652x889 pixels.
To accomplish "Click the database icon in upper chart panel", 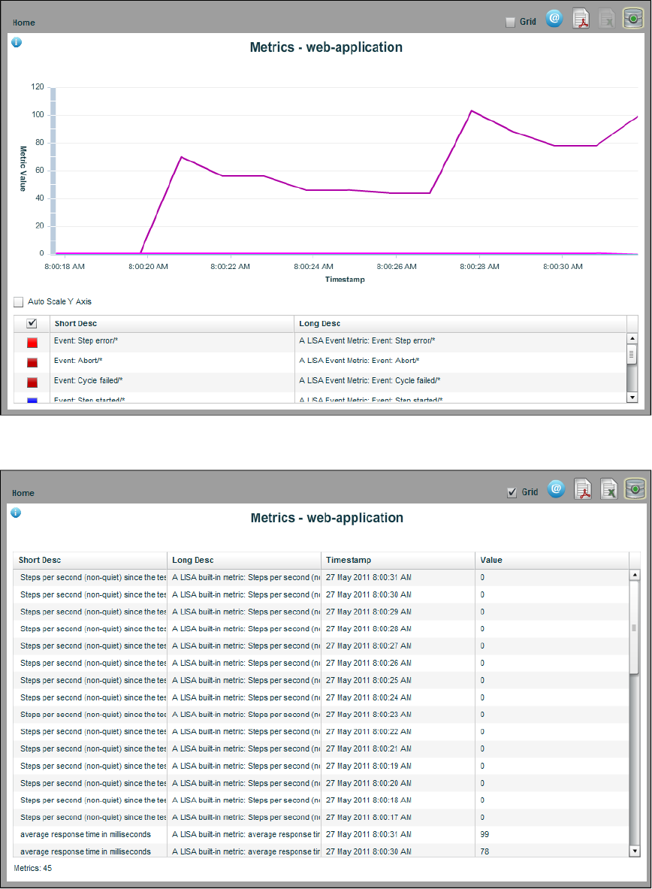I will pyautogui.click(x=633, y=18).
